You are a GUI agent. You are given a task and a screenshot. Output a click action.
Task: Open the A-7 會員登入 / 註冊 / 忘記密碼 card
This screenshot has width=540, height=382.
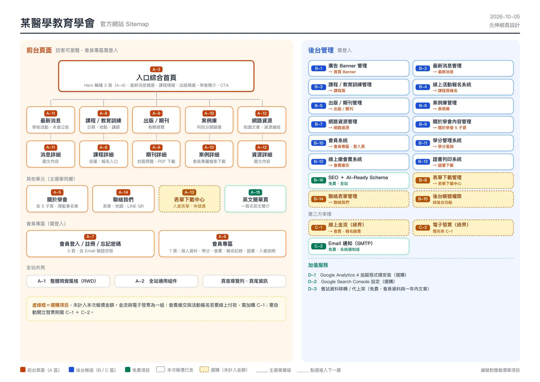(x=90, y=244)
